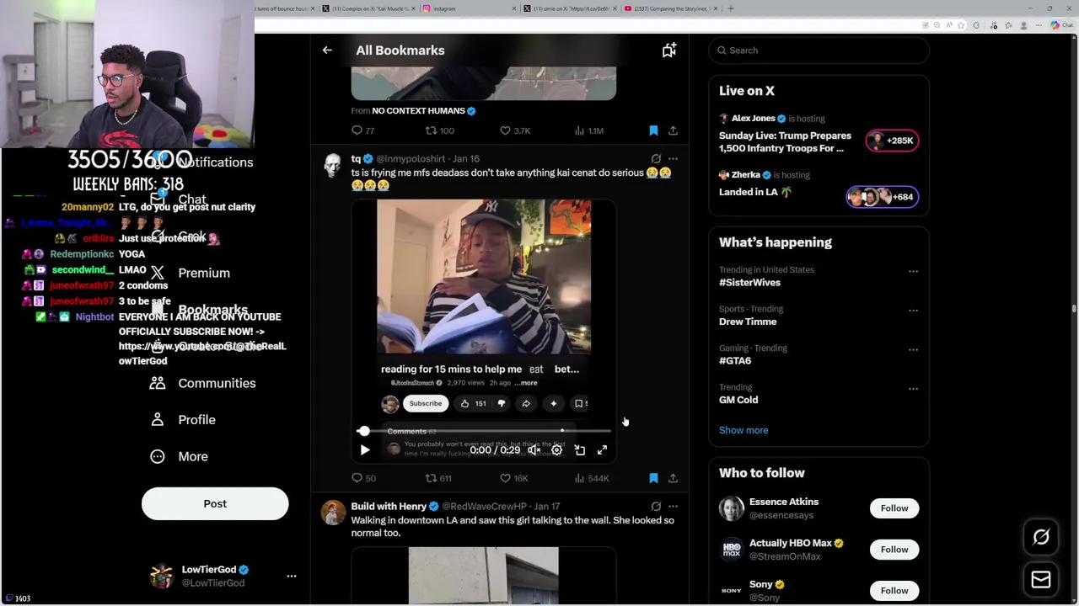Open the @inmypoloshirt handle link

411,158
